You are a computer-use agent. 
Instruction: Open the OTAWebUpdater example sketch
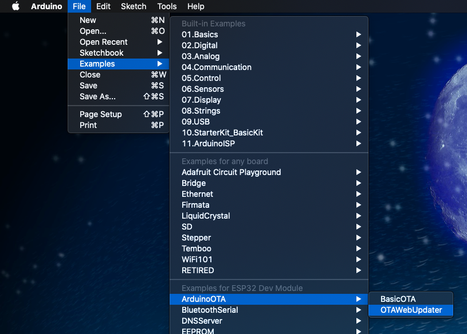[411, 310]
